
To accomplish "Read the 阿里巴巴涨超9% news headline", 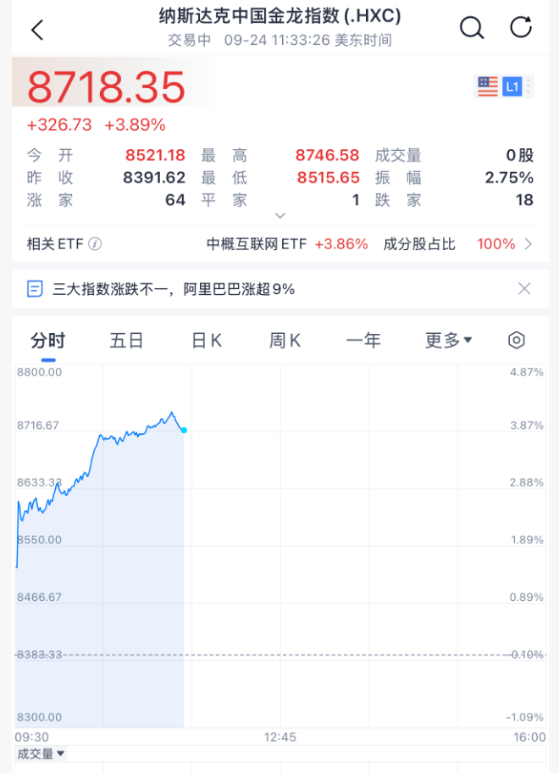I will pyautogui.click(x=174, y=289).
